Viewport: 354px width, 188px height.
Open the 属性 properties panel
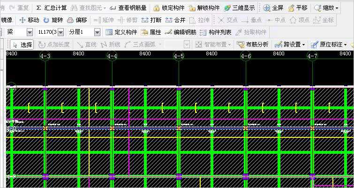(x=151, y=32)
